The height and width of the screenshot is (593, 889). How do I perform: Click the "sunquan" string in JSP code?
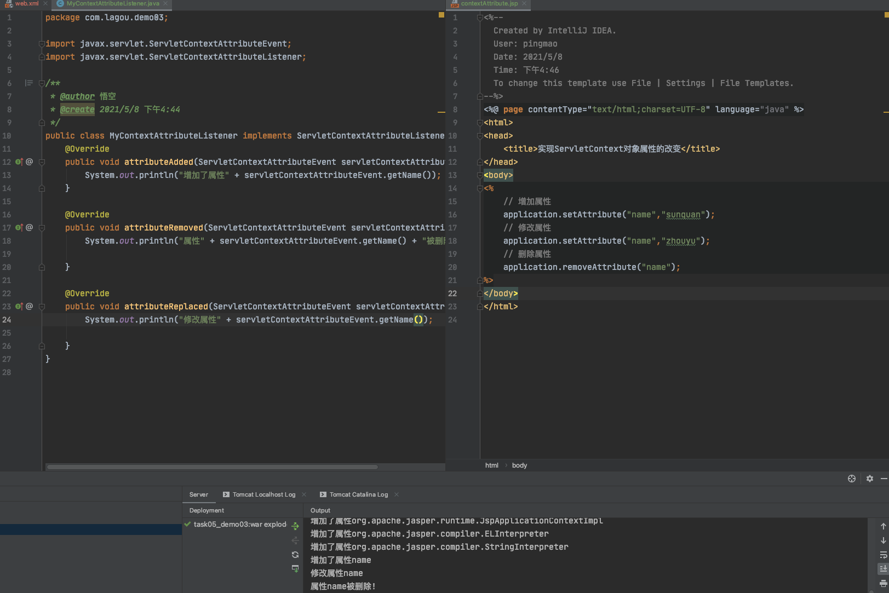click(x=683, y=215)
